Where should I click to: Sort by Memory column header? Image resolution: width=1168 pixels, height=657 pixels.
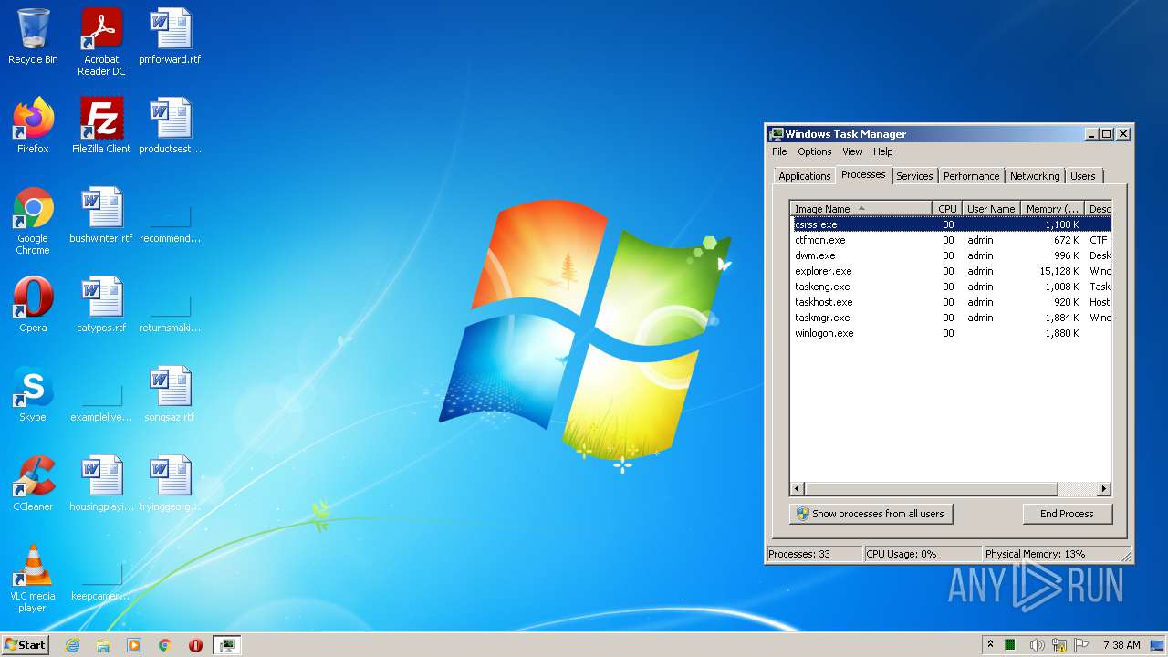click(x=1052, y=209)
